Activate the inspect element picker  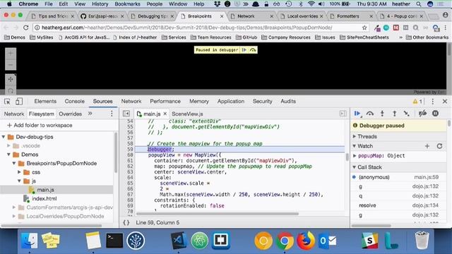[x=7, y=102]
